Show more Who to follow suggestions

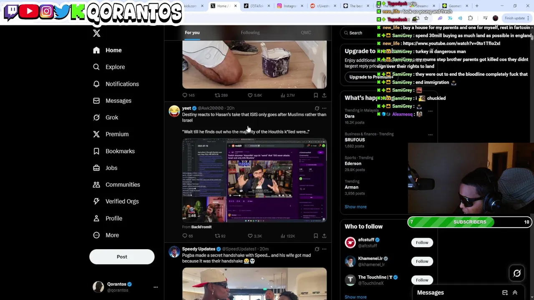point(355,297)
